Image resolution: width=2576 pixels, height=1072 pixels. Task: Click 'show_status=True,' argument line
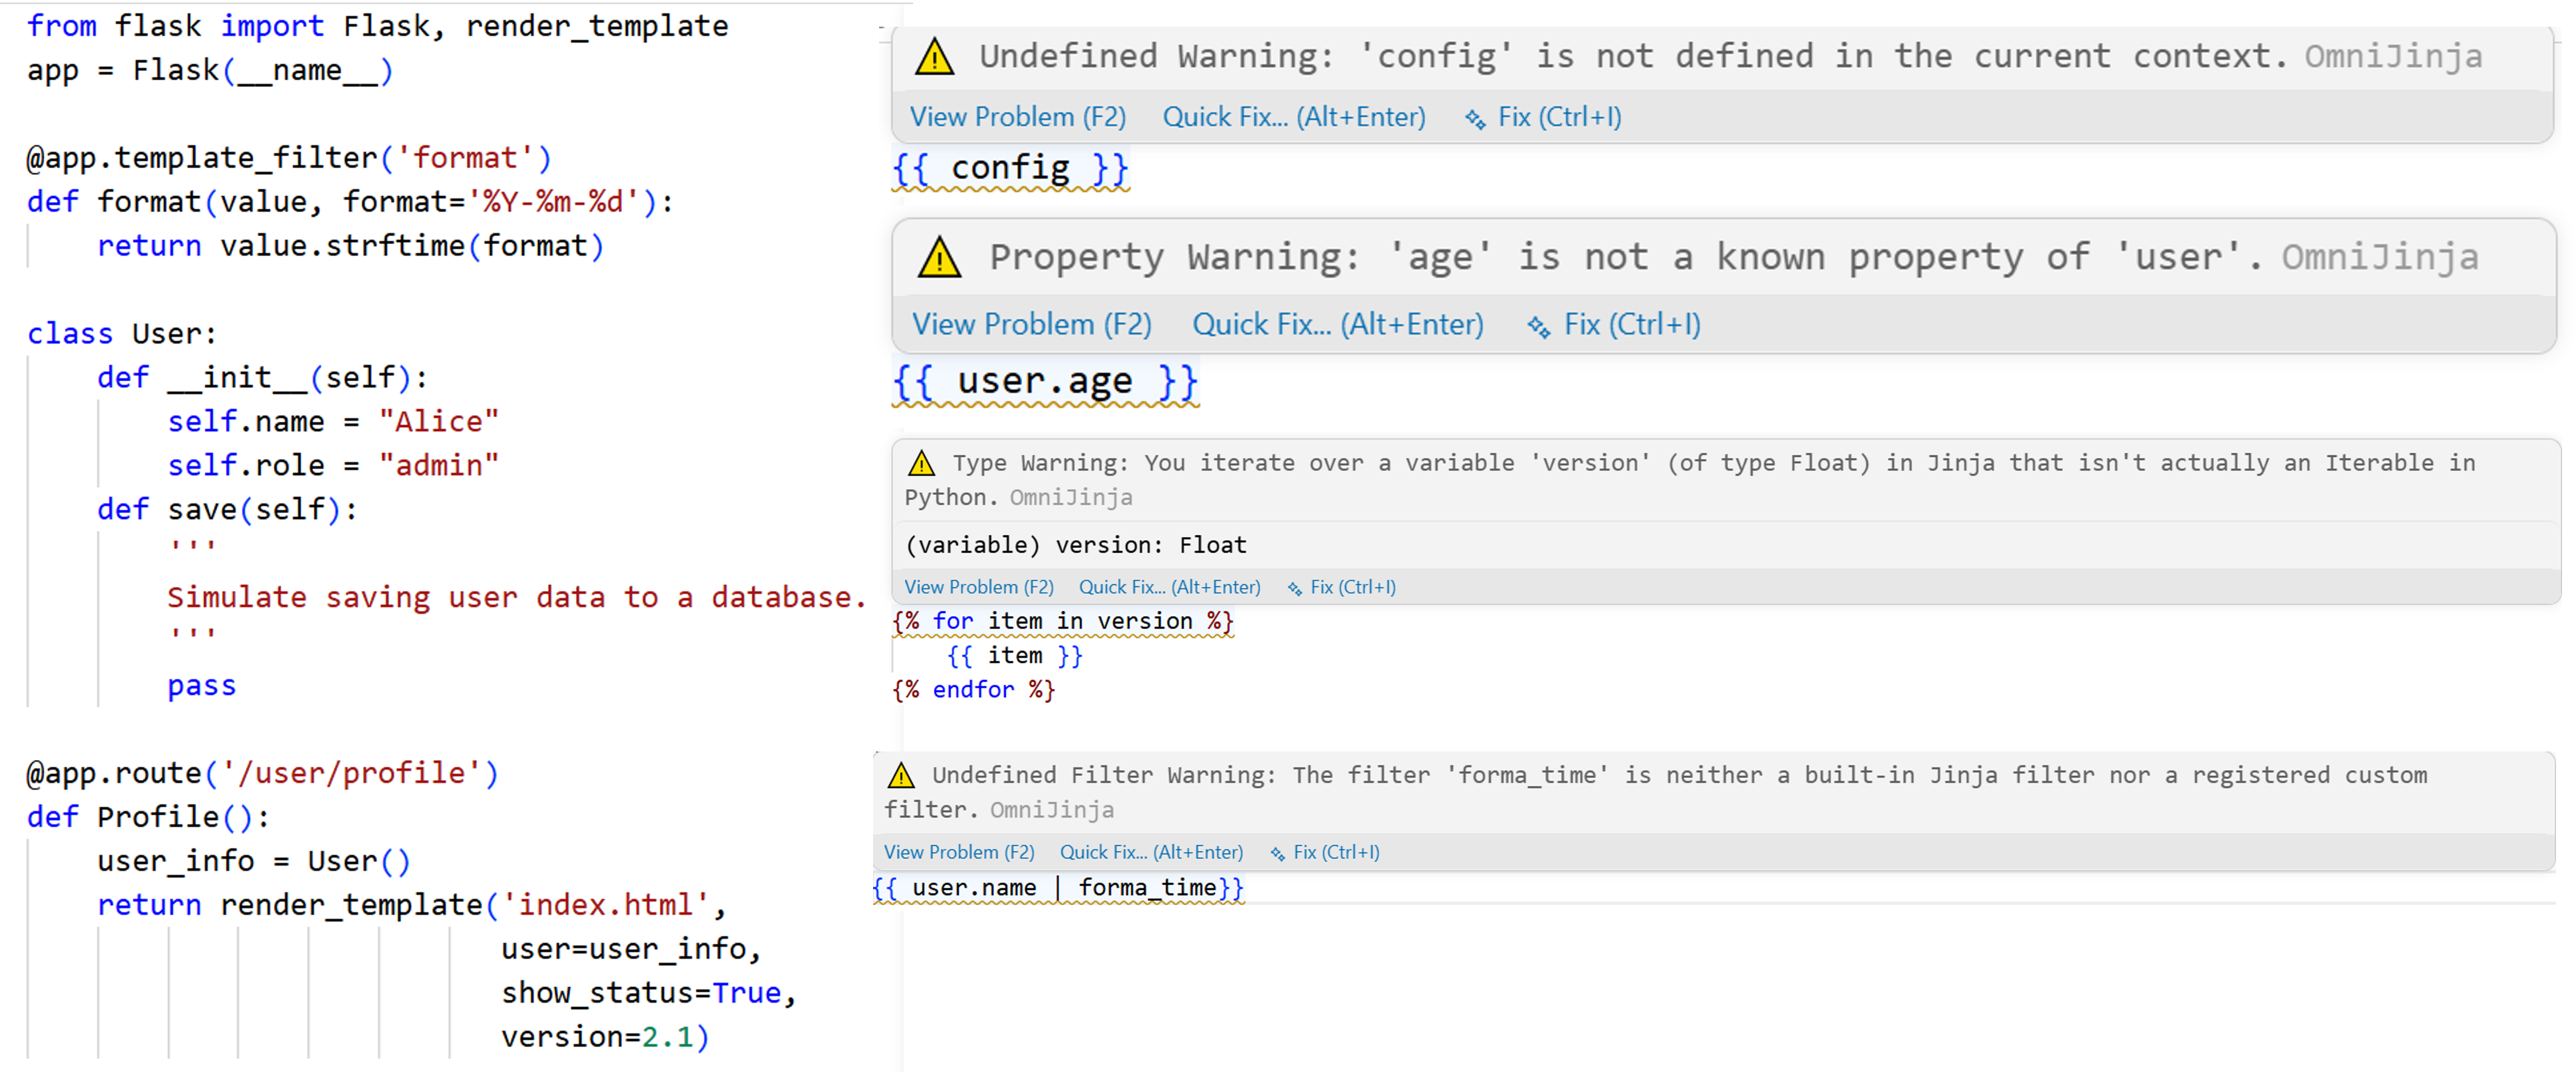pyautogui.click(x=649, y=993)
